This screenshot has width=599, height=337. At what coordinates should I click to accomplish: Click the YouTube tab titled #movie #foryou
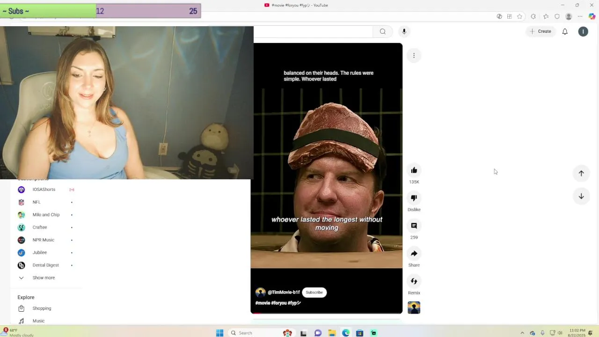coord(296,5)
